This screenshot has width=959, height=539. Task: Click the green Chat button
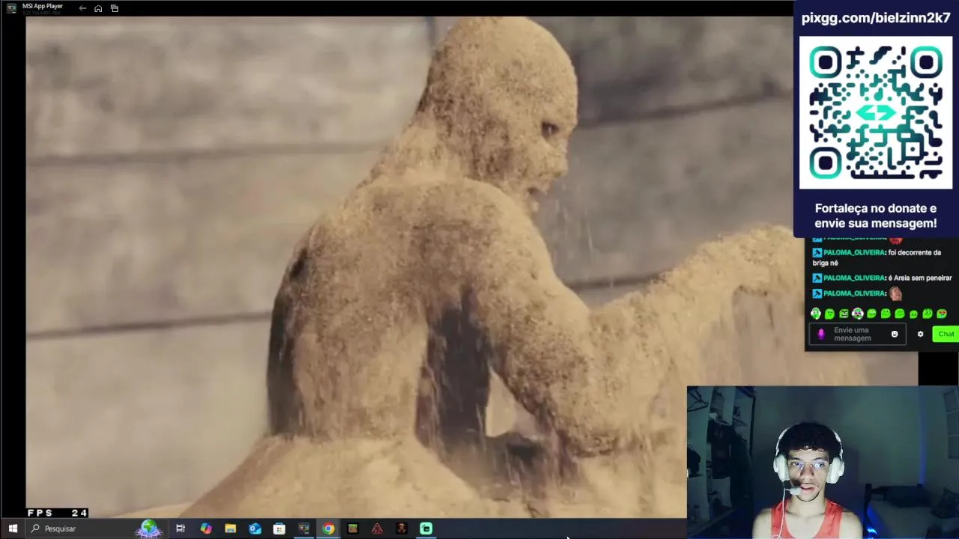(x=946, y=334)
